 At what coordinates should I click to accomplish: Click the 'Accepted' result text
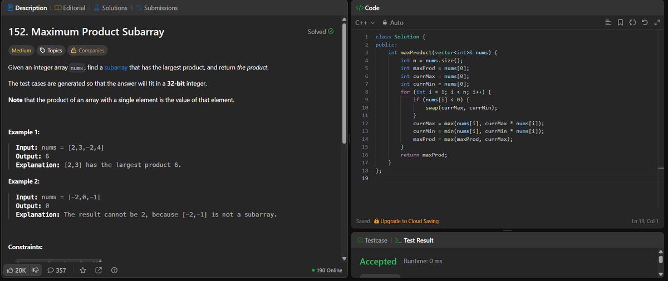(378, 262)
